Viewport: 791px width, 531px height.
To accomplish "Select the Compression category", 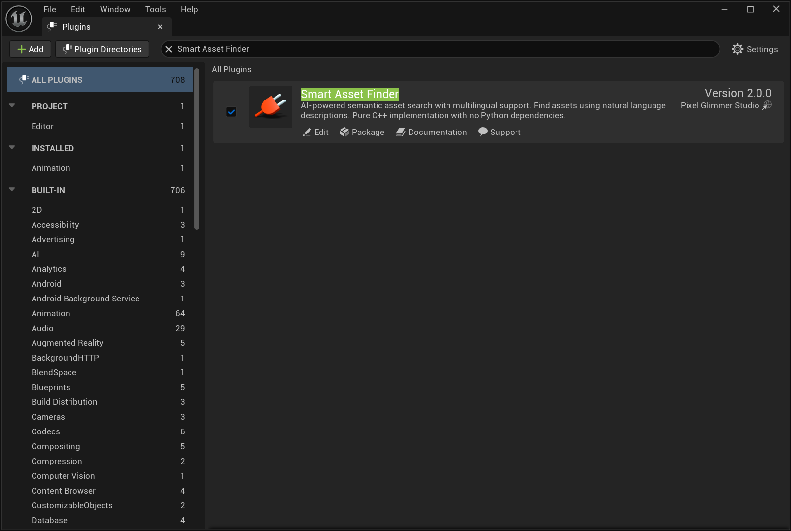I will pyautogui.click(x=100, y=461).
